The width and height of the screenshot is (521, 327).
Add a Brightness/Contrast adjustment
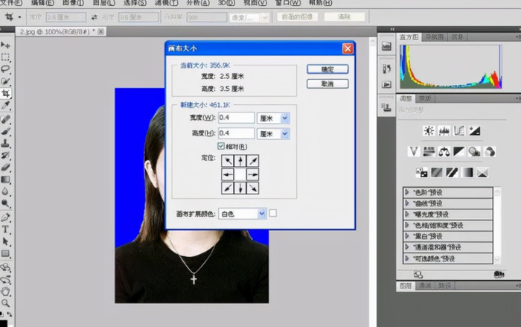[429, 131]
